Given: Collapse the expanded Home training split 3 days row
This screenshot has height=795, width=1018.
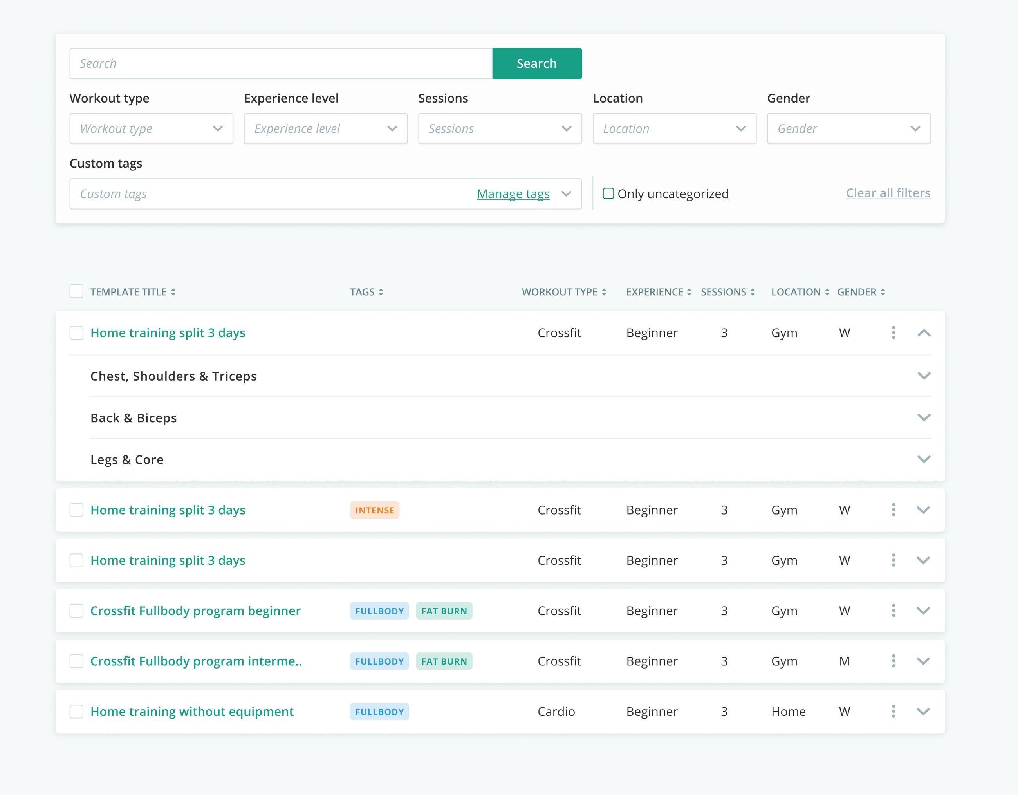Looking at the screenshot, I should 924,333.
